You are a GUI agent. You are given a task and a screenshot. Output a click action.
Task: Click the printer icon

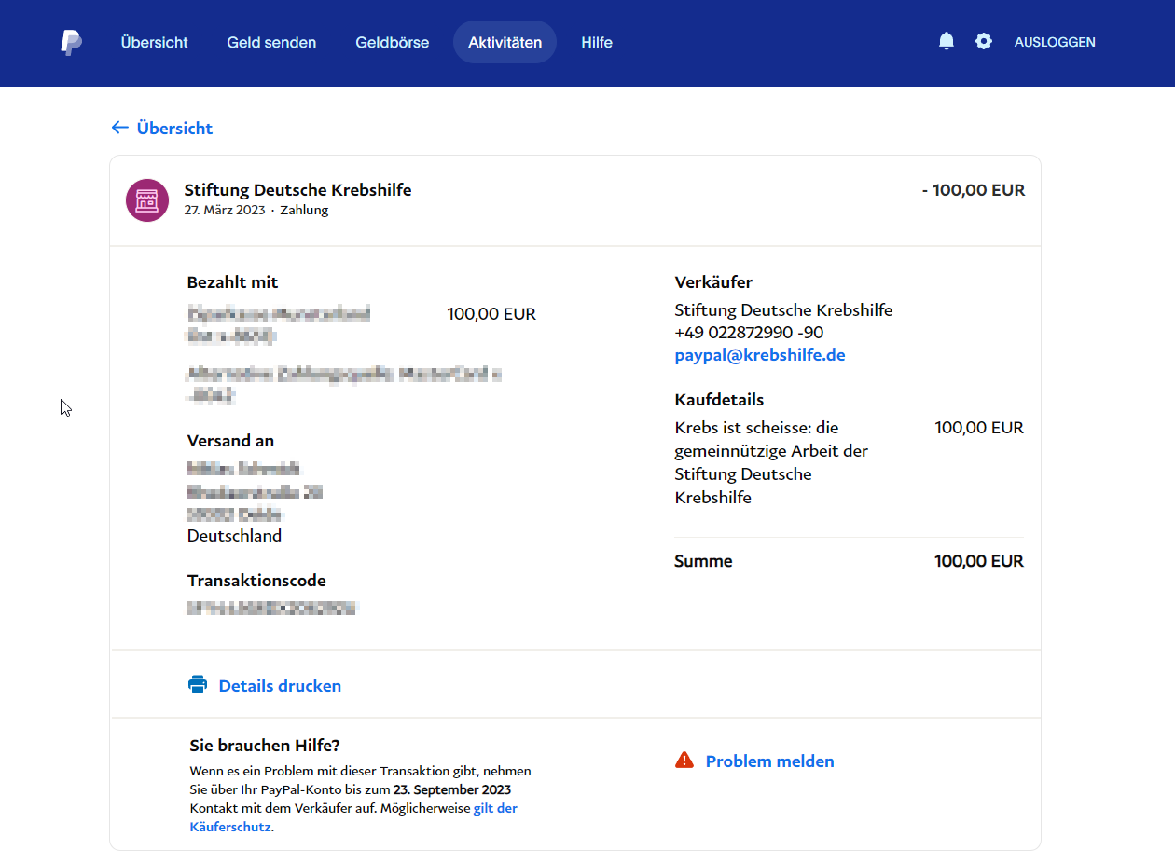coord(198,685)
